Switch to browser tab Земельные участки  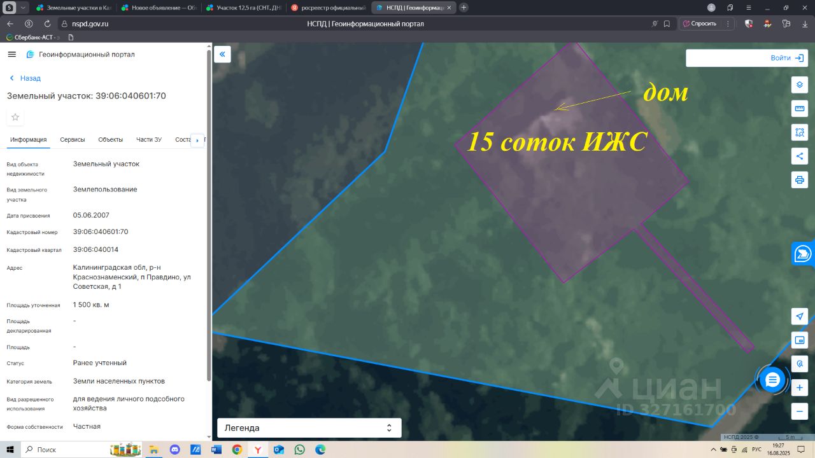point(74,8)
